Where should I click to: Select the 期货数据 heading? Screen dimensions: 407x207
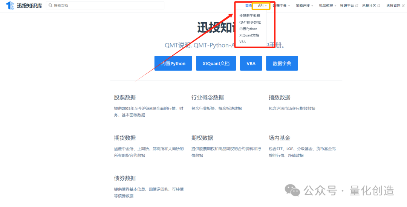(x=125, y=138)
